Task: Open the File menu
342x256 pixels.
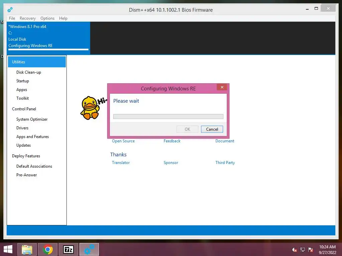Action: click(12, 18)
